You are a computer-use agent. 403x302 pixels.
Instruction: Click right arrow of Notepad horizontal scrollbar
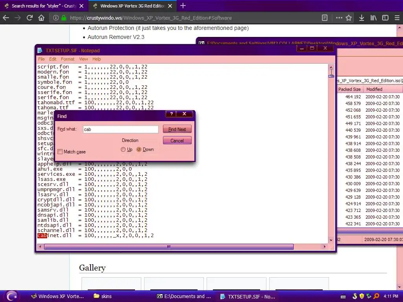pyautogui.click(x=325, y=247)
